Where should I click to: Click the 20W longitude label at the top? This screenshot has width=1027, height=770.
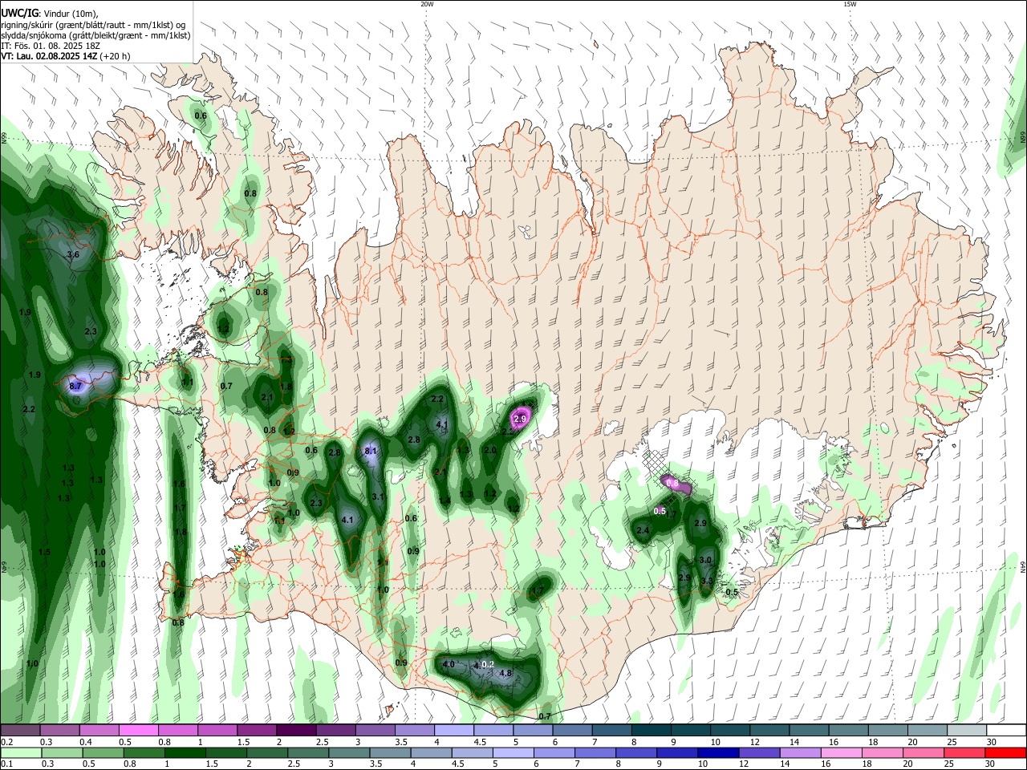(427, 4)
